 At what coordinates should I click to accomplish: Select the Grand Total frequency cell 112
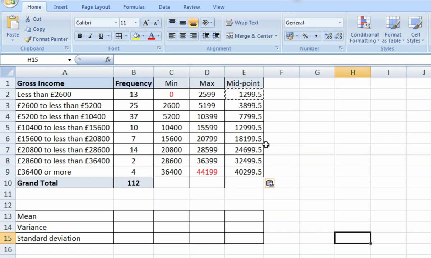point(134,183)
